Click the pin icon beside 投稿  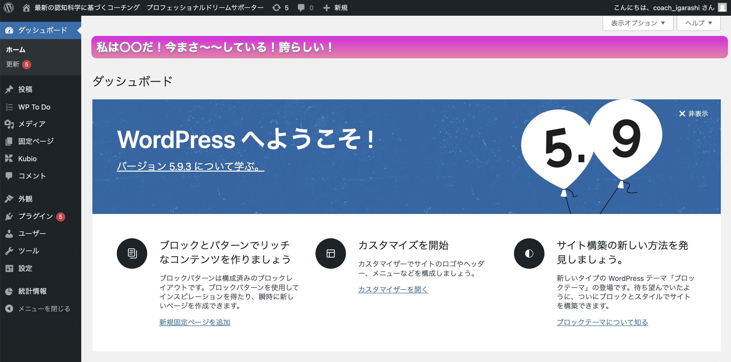click(9, 89)
